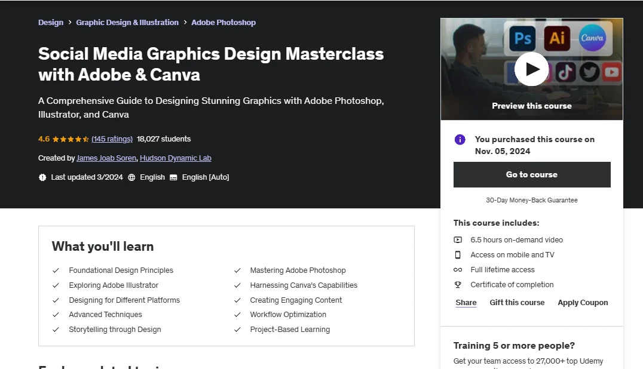Click checkmark beside Advanced Techniques
Viewport: 643px width, 369px height.
tap(56, 315)
